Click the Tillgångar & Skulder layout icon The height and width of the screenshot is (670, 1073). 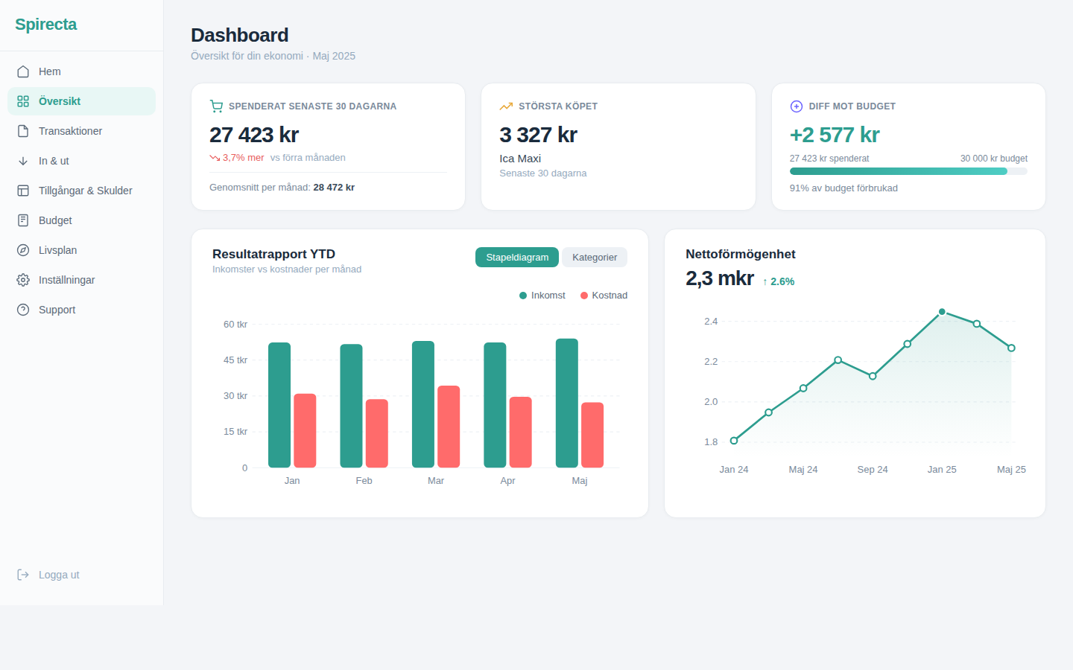click(23, 191)
